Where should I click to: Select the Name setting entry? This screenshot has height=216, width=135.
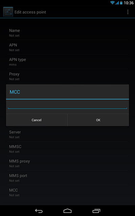67,33
